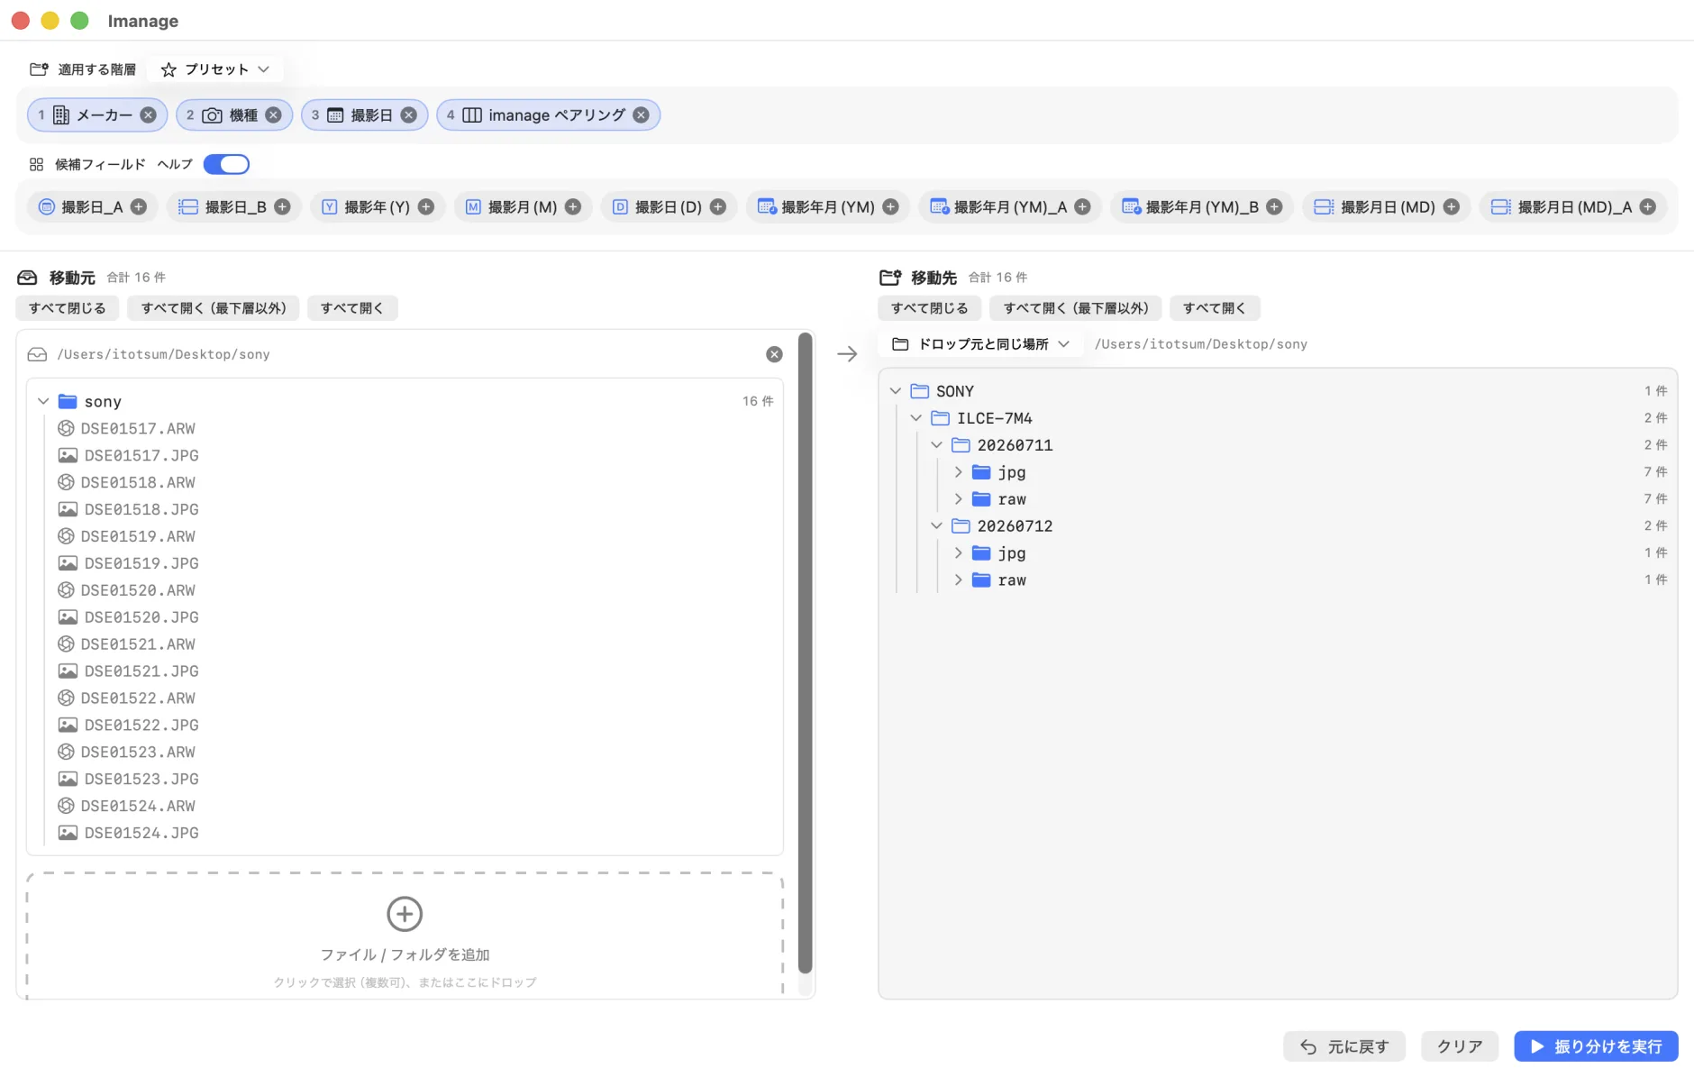The image size is (1694, 1077).
Task: Click the ファイル / フォルダを追加 drop zone
Action: click(405, 936)
